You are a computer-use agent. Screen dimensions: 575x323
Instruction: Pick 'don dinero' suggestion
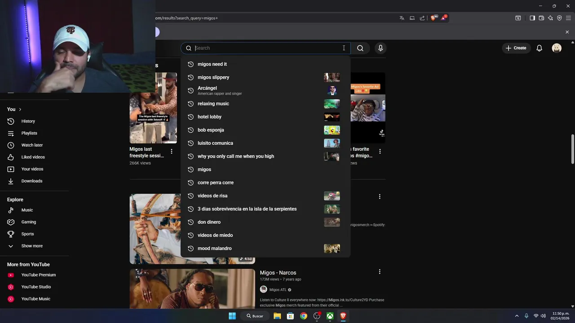(265, 222)
